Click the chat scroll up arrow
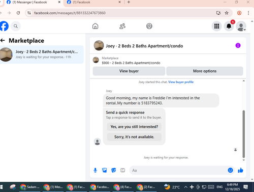The width and height of the screenshot is (254, 192). click(244, 81)
